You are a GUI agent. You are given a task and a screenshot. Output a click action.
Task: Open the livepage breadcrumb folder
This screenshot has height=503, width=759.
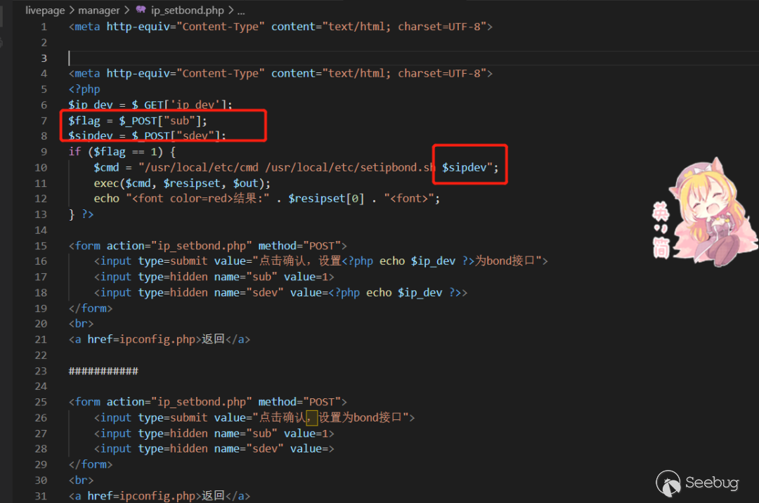(x=45, y=10)
